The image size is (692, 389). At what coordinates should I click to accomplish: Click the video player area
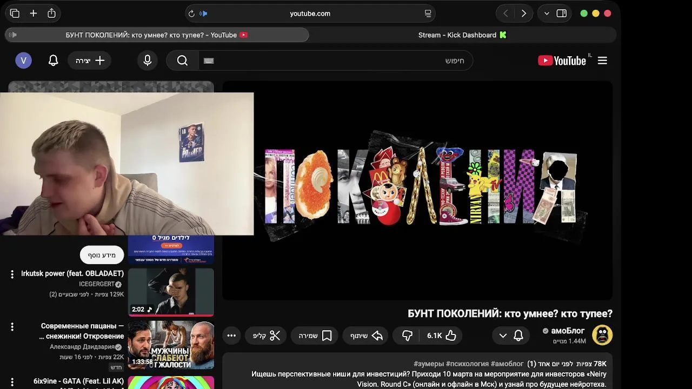click(x=417, y=191)
